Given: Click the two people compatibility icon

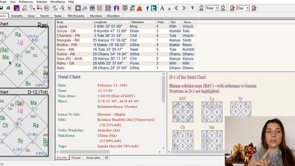Looking at the screenshot, I should tap(117, 8).
